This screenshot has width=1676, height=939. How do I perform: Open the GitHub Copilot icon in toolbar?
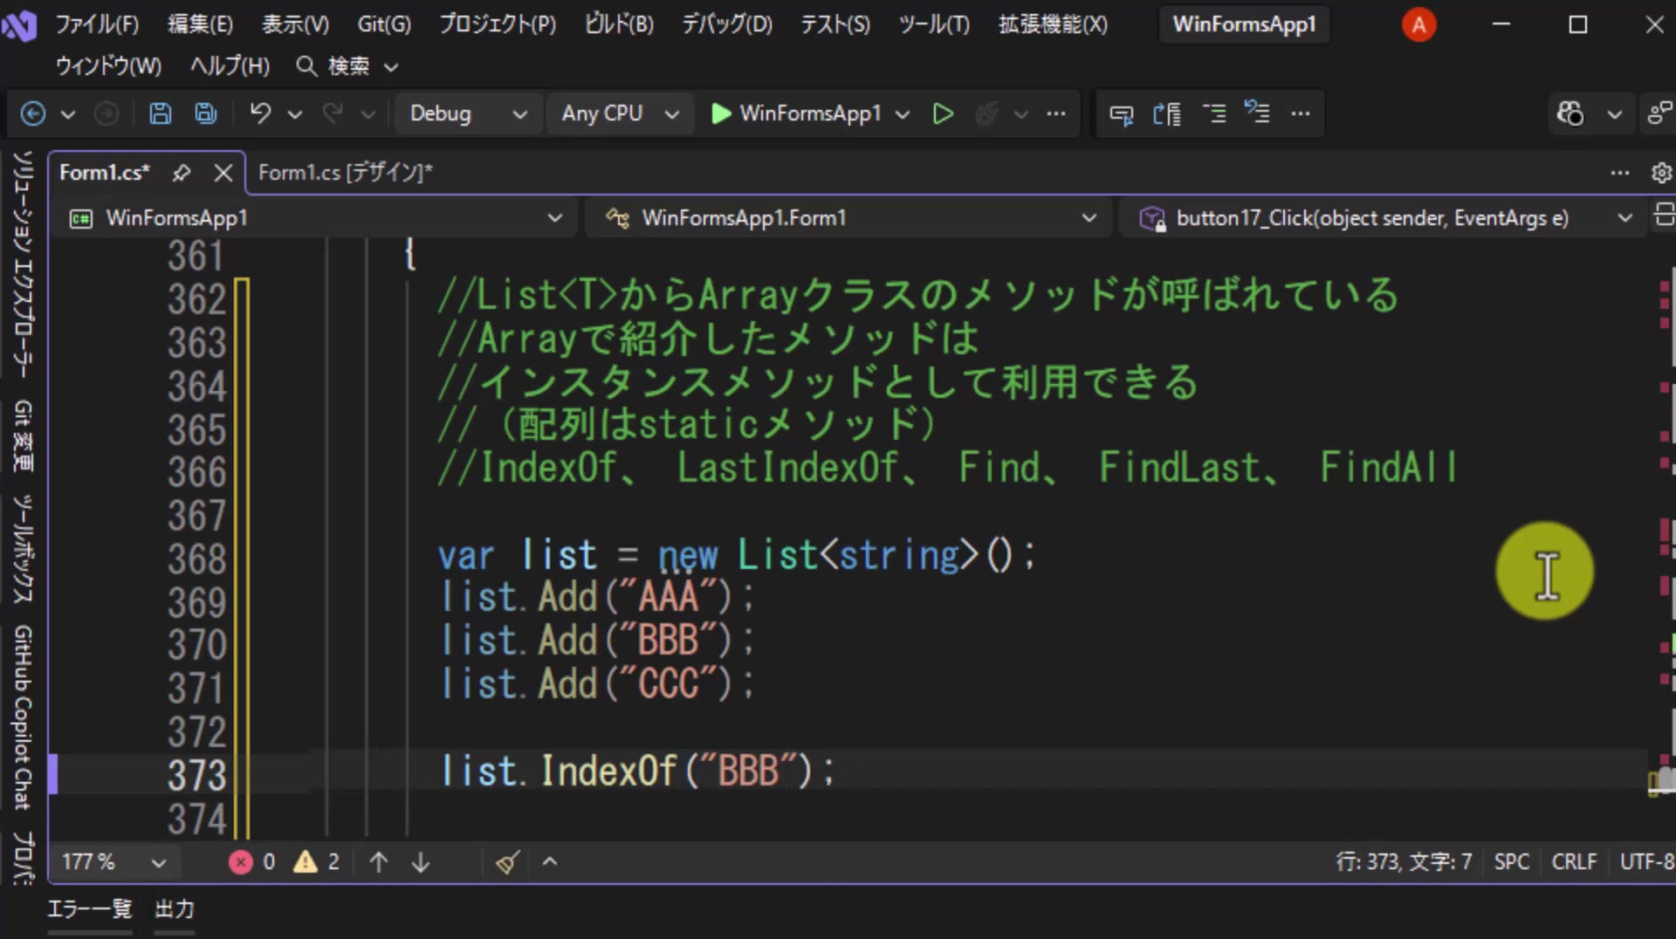(1570, 113)
